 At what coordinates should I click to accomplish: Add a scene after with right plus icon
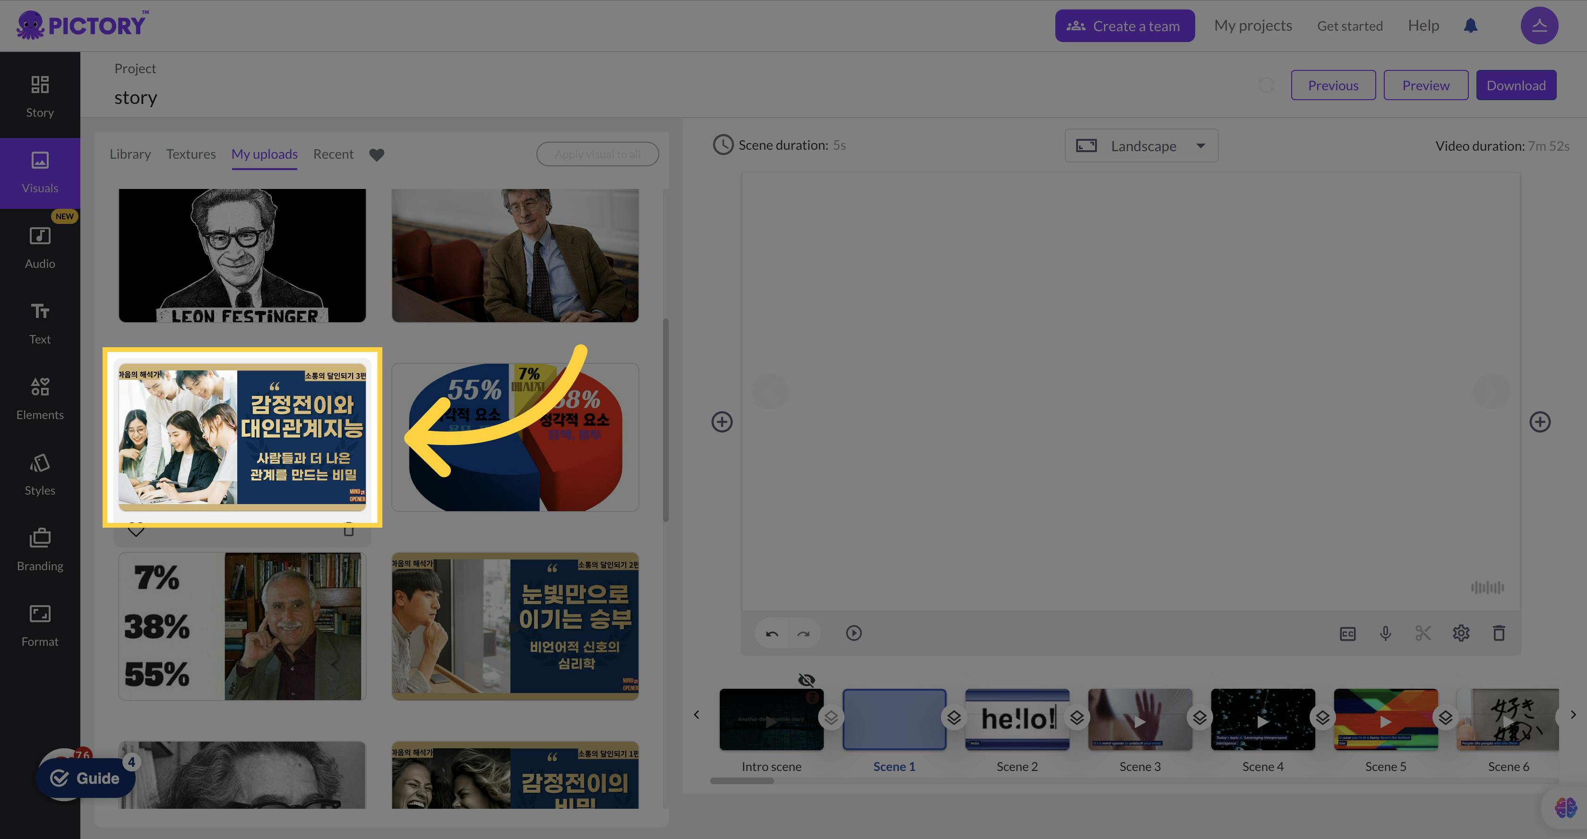coord(1540,422)
